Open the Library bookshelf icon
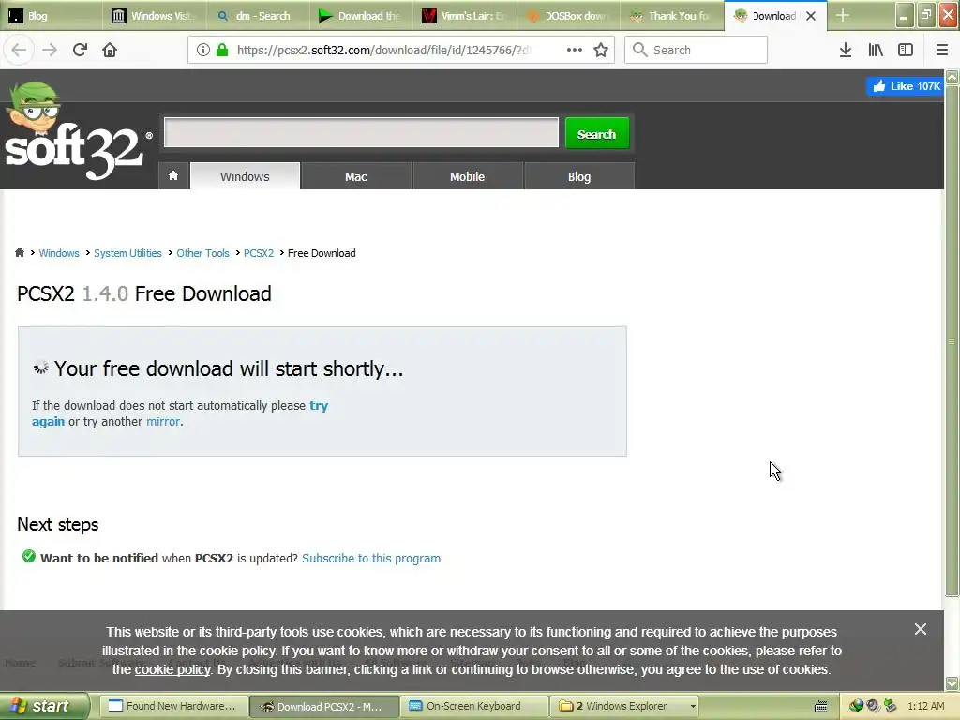This screenshot has height=720, width=960. point(876,50)
